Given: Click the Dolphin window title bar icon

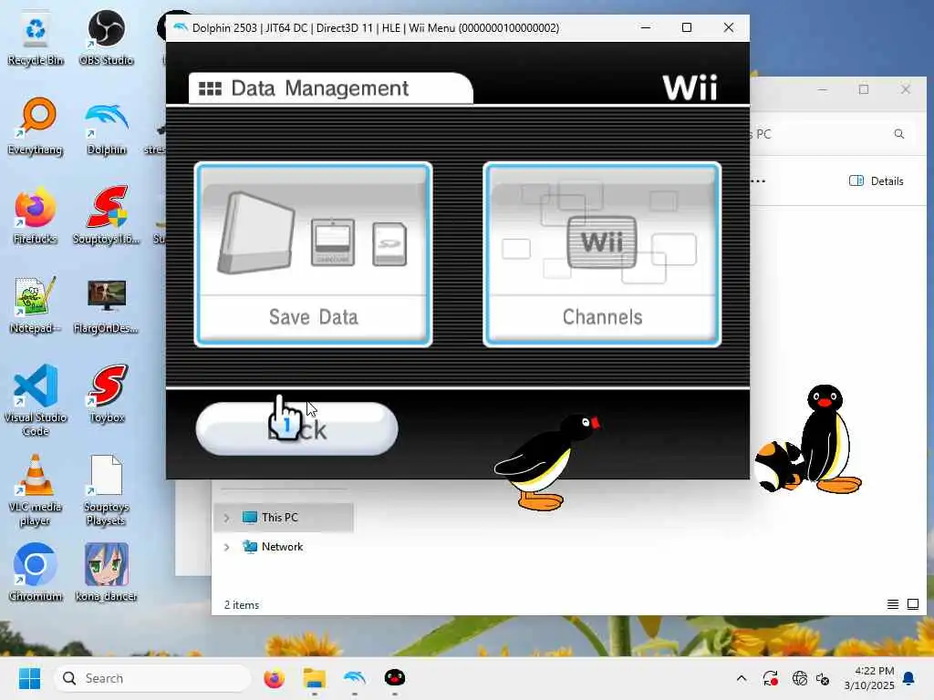Looking at the screenshot, I should [180, 28].
